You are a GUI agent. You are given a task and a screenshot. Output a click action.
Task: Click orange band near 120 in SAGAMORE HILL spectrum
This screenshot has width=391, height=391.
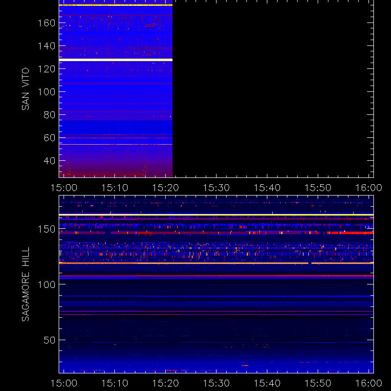(216, 263)
